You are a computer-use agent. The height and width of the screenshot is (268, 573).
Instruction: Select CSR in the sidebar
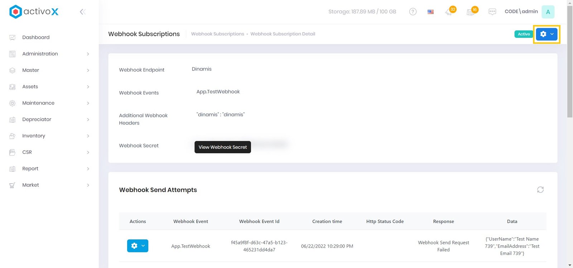pos(27,152)
